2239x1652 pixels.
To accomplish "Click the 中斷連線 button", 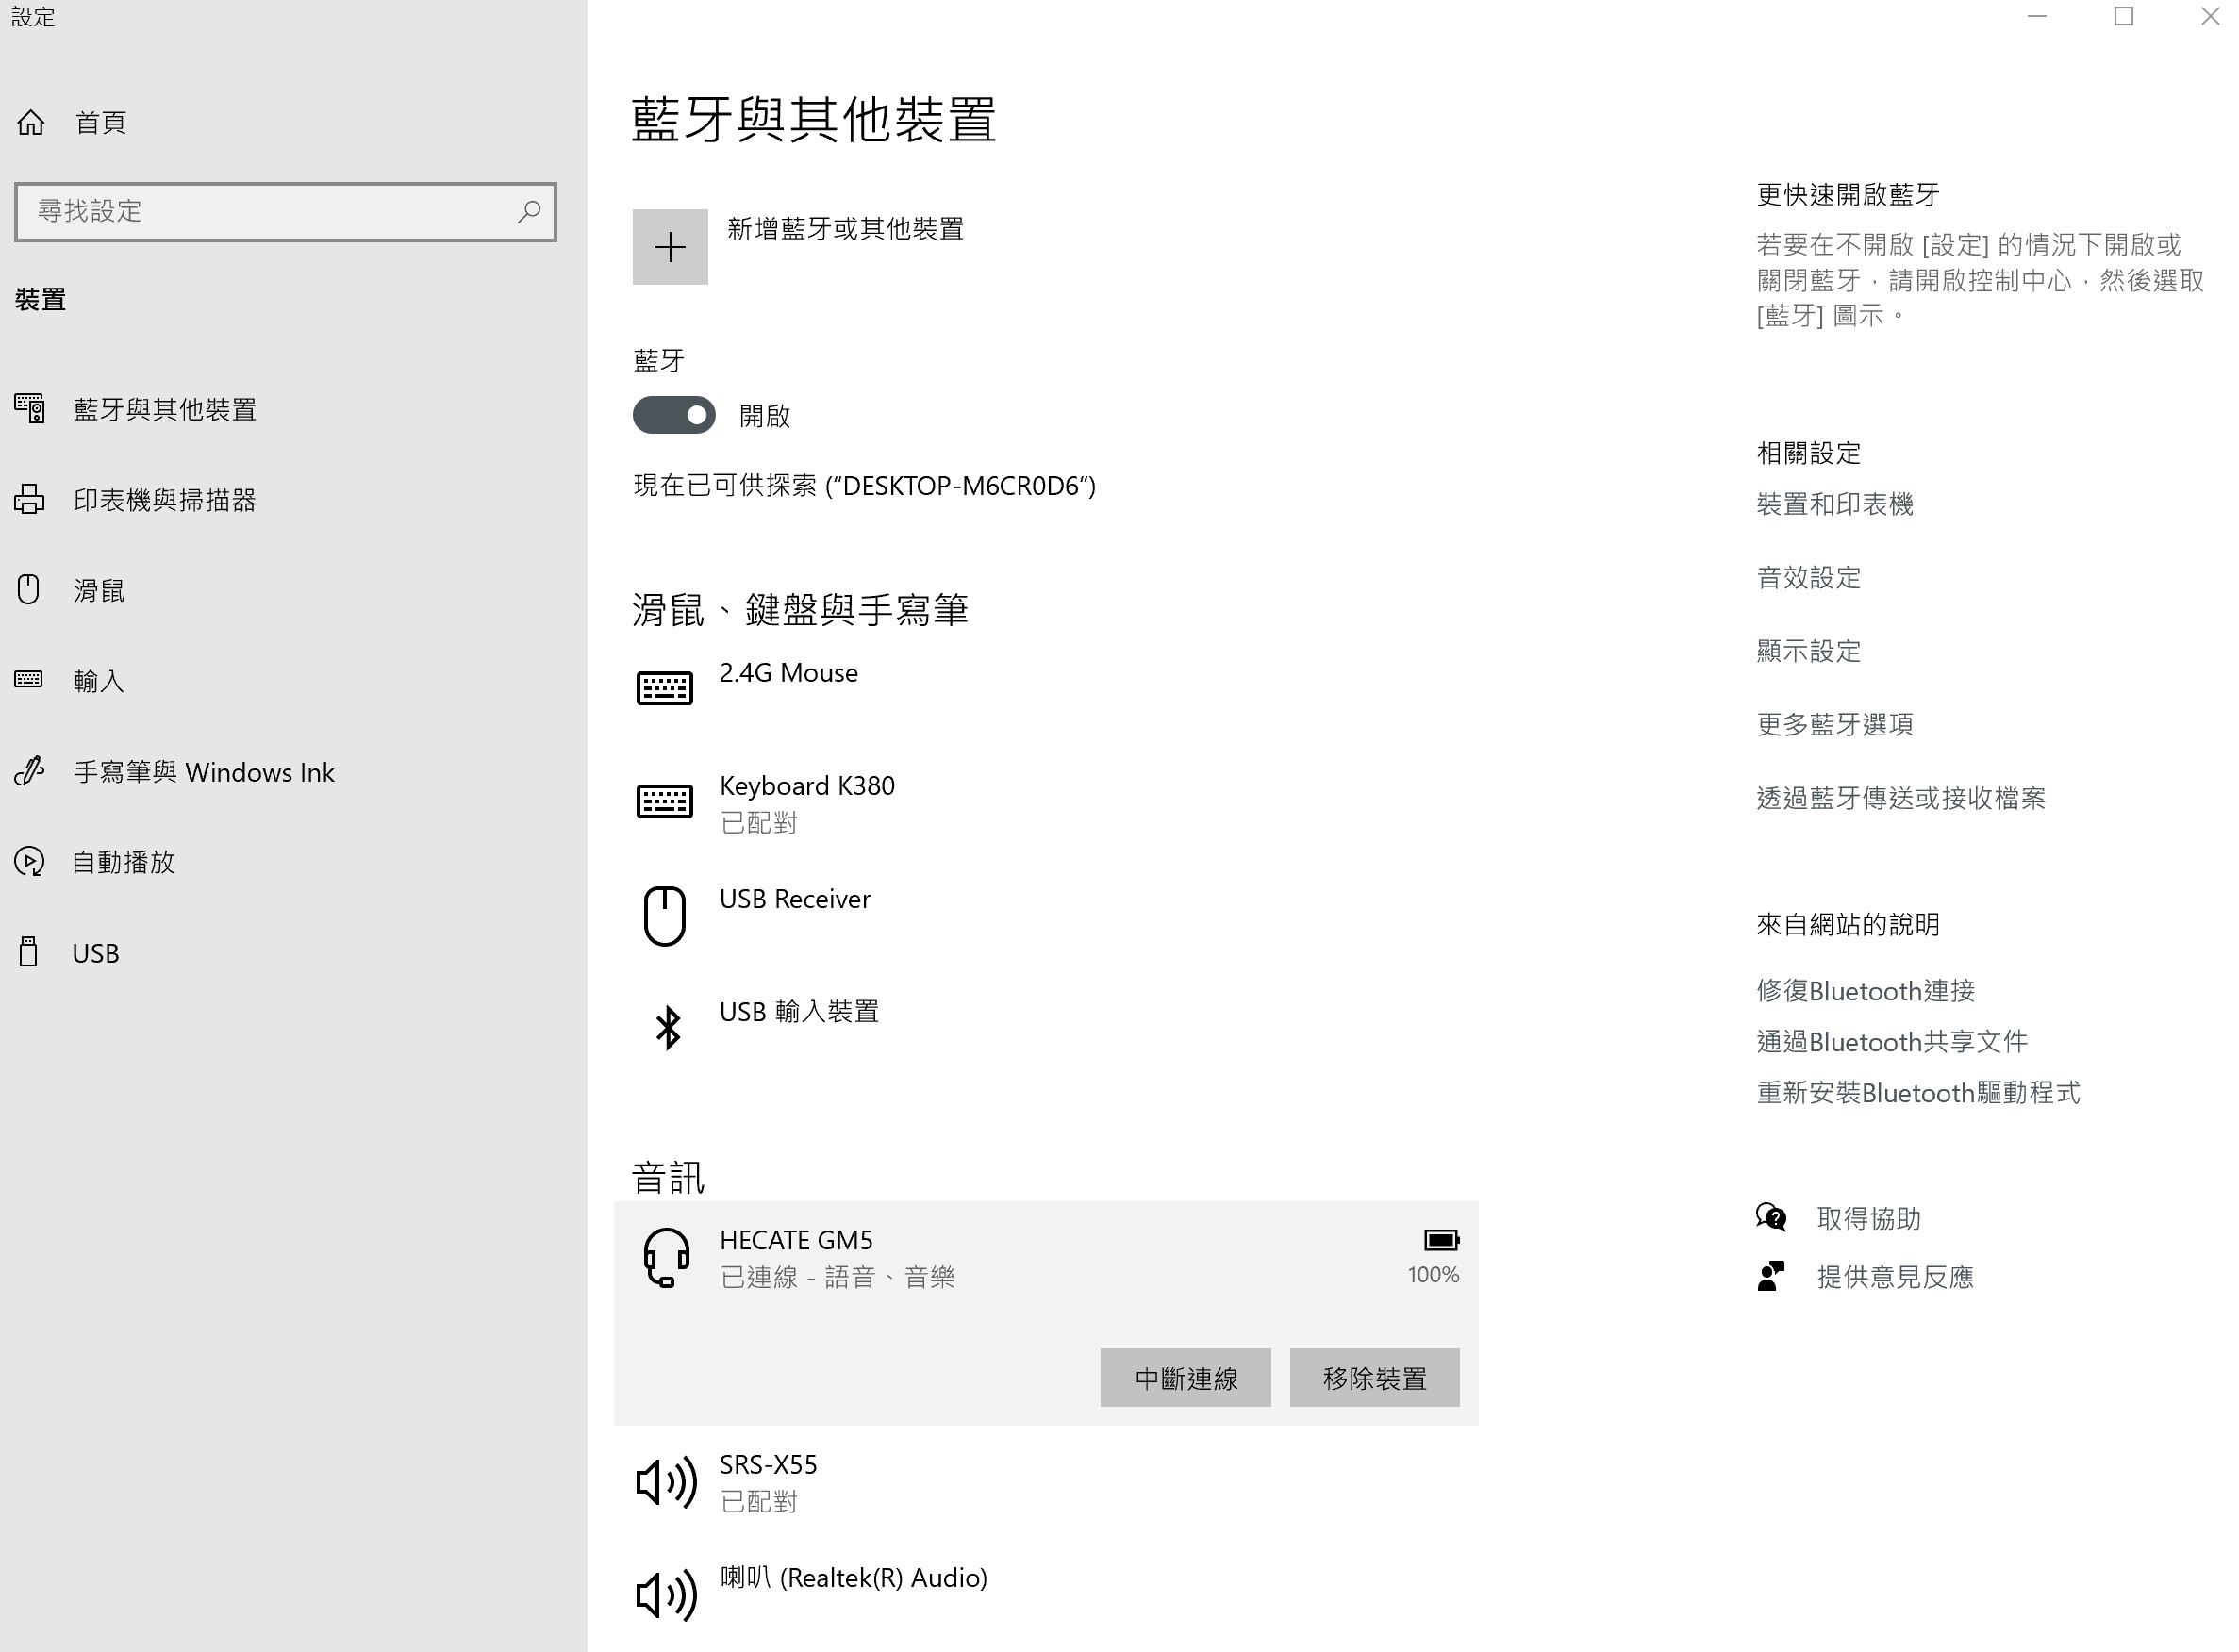I will coord(1185,1378).
